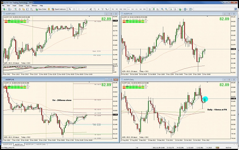Open the periods dropdown arrow
239x150 pixels.
[x=187, y=9]
